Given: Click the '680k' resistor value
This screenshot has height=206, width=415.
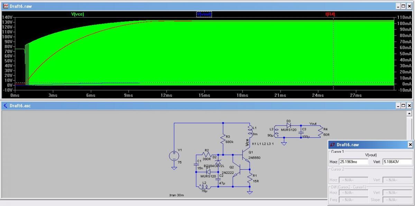Looking at the screenshot, I should coord(230,142).
